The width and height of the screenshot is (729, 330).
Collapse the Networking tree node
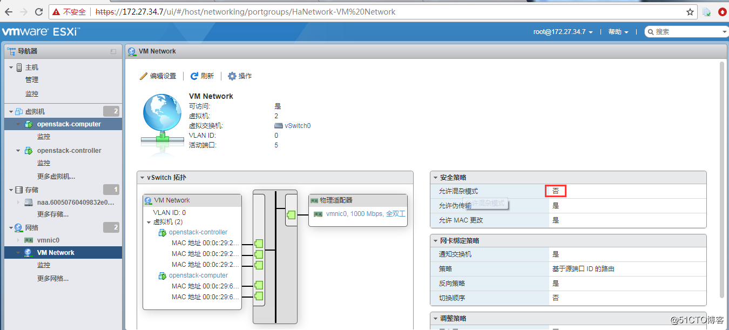11,228
